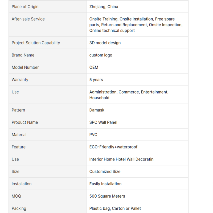Viewport: 213px width, 213px height.
Task: Click the 5 years warranty value
Action: point(96,80)
